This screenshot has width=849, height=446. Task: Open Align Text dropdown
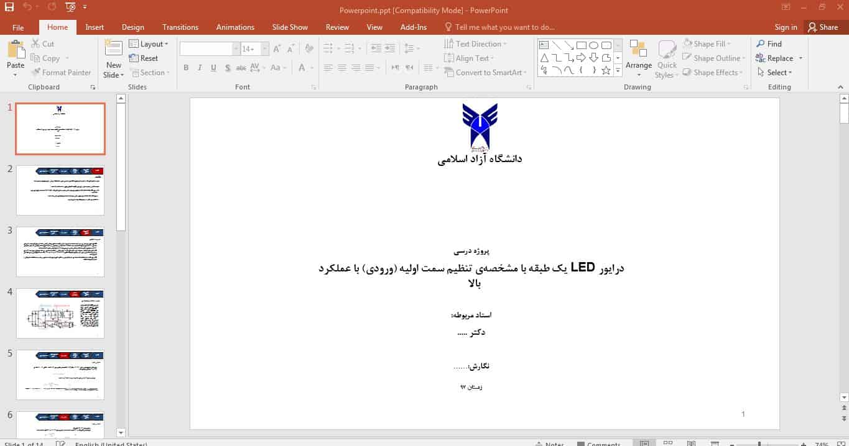[469, 58]
